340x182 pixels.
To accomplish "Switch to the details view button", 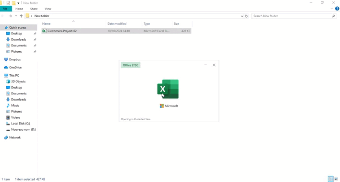I will click(331, 179).
